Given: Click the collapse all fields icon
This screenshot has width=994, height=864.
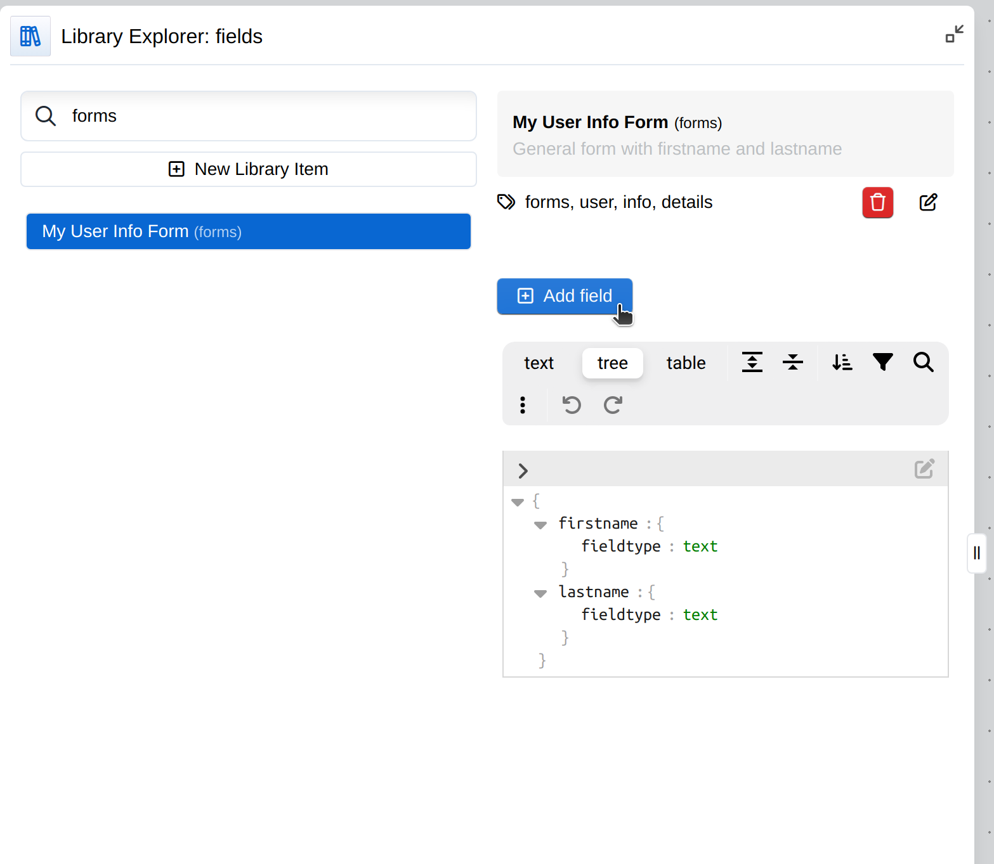Looking at the screenshot, I should click(792, 363).
